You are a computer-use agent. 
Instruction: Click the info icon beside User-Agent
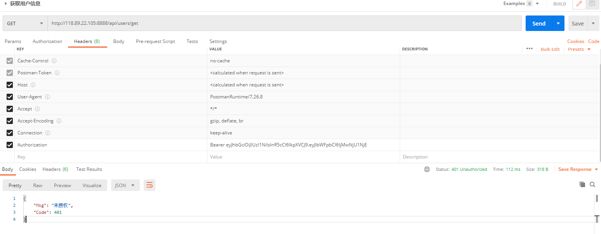point(47,97)
